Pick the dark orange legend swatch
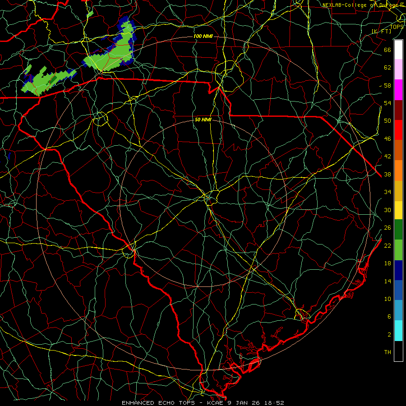Viewport: 406px width, 406px height. pyautogui.click(x=398, y=150)
